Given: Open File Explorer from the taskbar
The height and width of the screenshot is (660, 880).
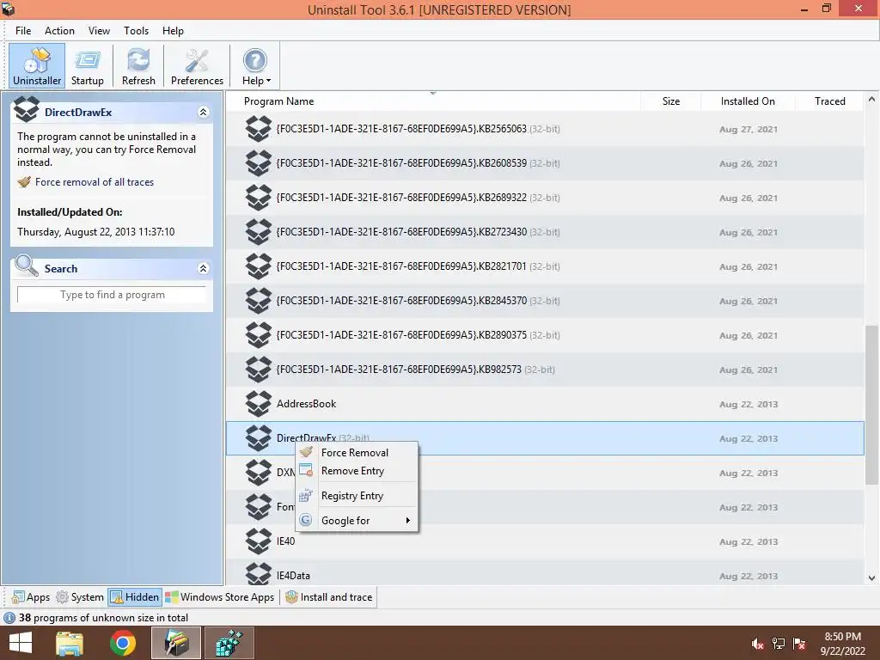Looking at the screenshot, I should (x=70, y=643).
